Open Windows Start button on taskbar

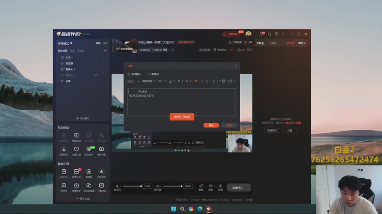(x=173, y=209)
